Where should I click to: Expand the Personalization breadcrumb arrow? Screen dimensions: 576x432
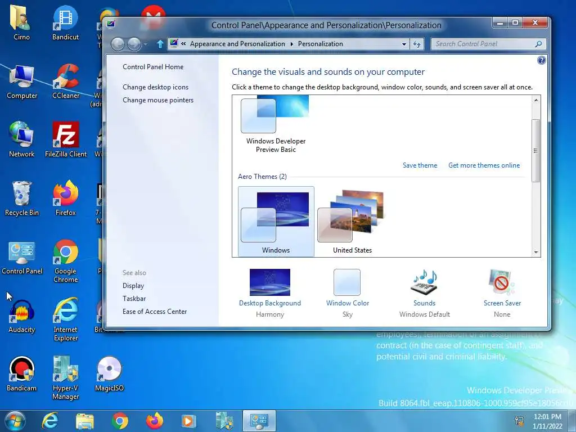[292, 44]
